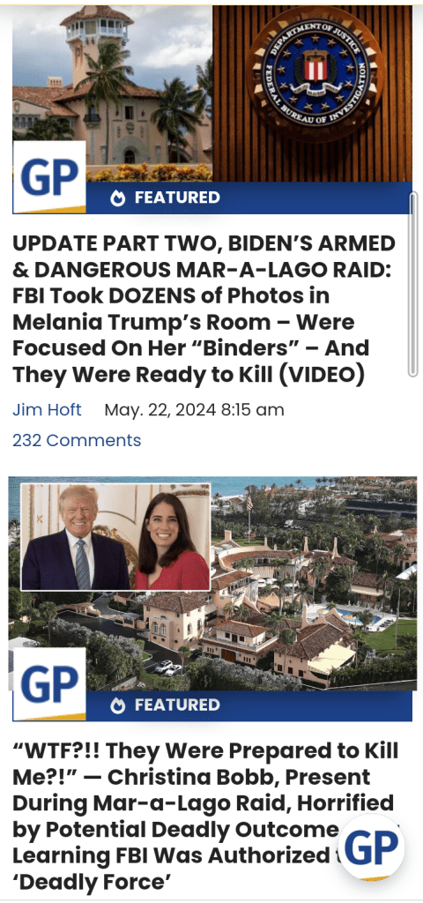Tap the GP logo badge on second article

49,684
